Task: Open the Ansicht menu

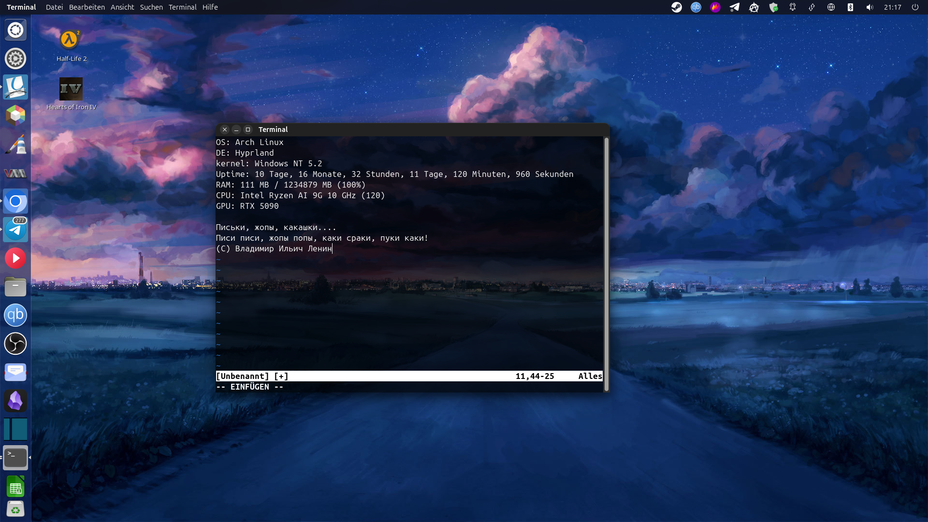Action: point(122,7)
